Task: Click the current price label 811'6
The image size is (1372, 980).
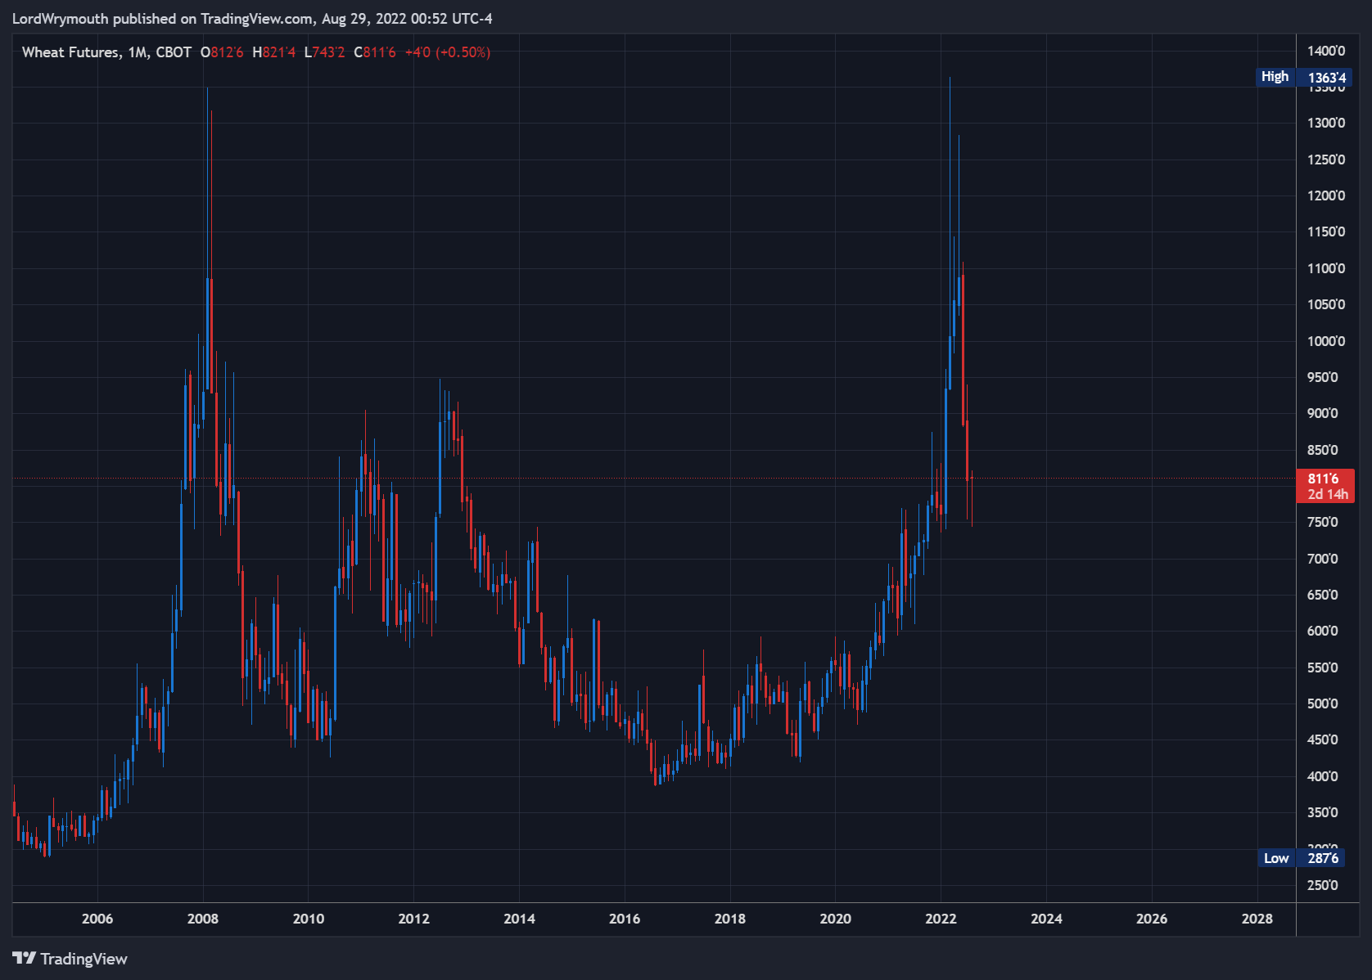Action: [1323, 479]
